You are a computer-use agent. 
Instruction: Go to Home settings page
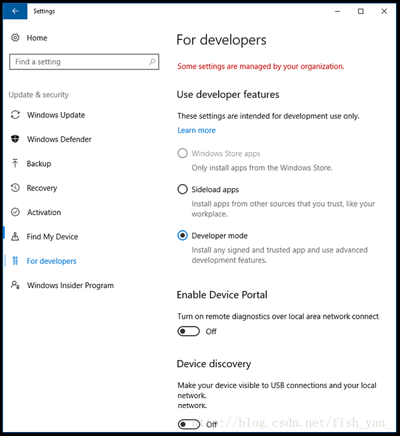click(x=37, y=37)
